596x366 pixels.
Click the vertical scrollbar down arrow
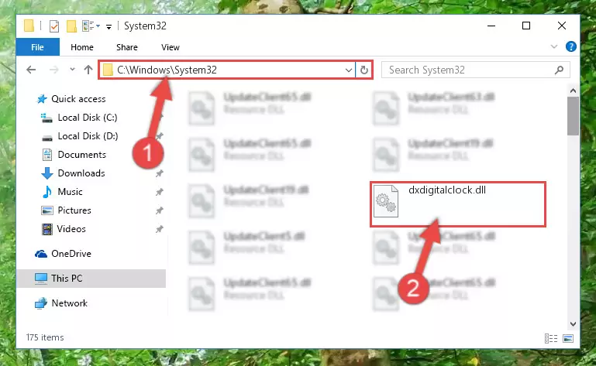573,324
